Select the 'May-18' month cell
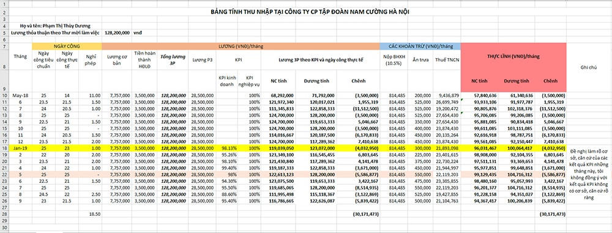The image size is (612, 233). 20,95
